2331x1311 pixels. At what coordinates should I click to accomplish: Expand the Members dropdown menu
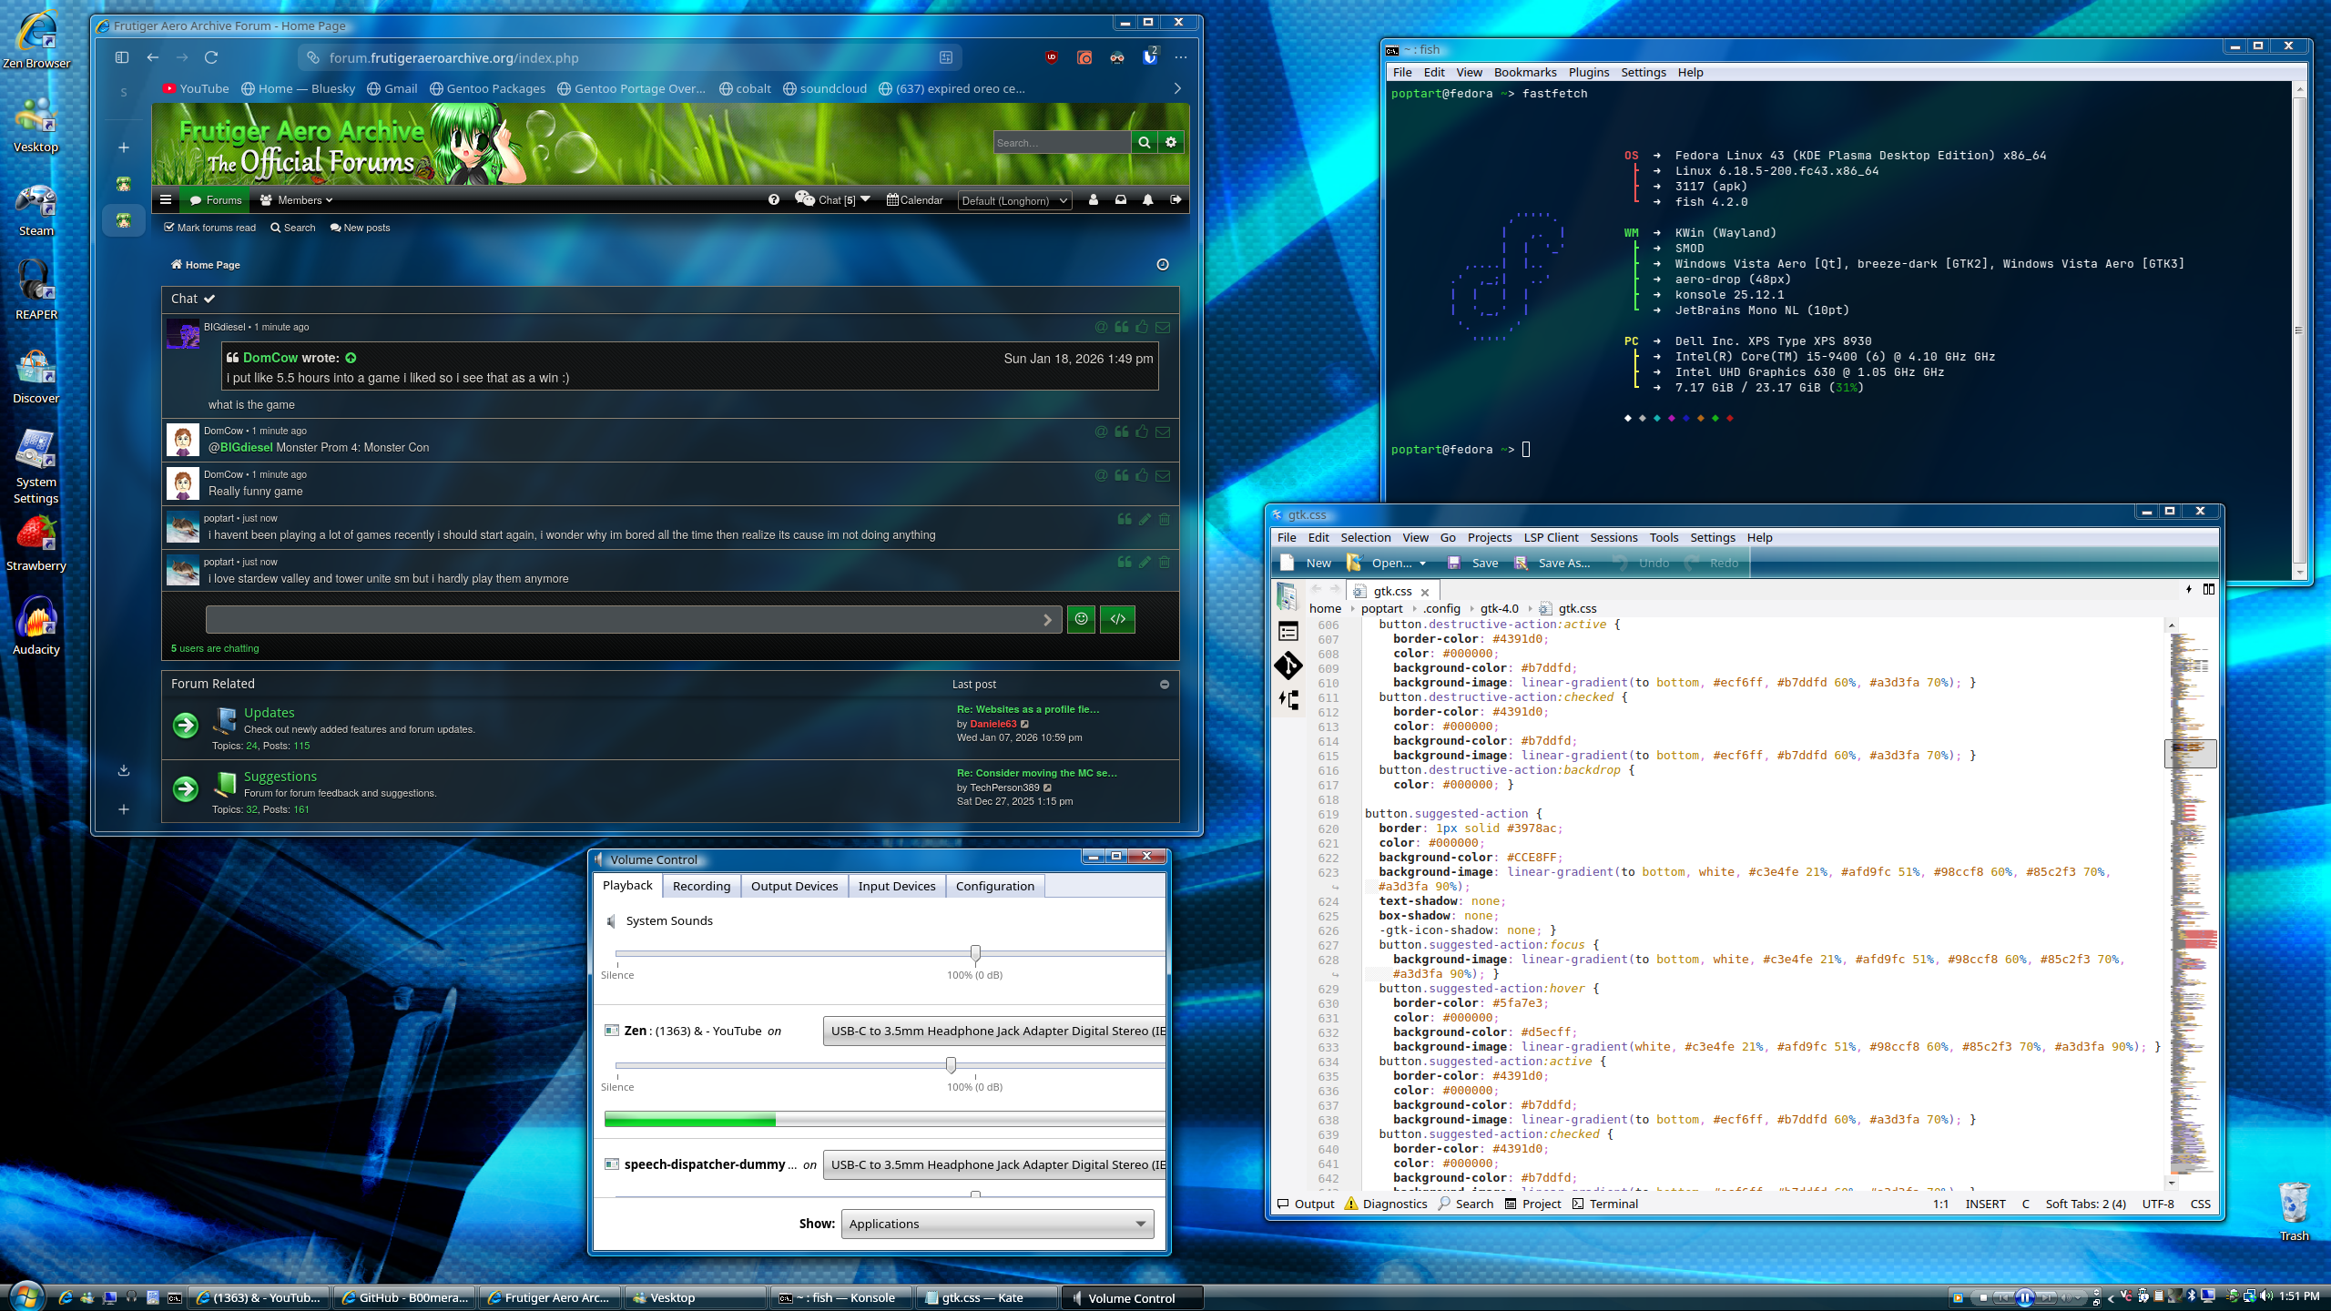pyautogui.click(x=296, y=200)
